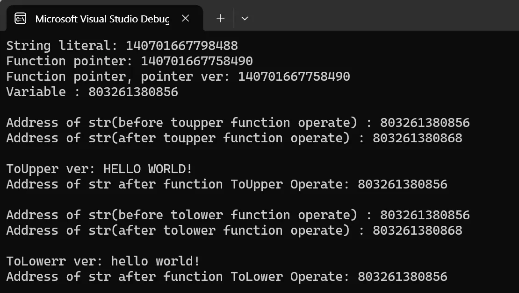
Task: Open a new tab with the plus button
Action: pyautogui.click(x=221, y=18)
